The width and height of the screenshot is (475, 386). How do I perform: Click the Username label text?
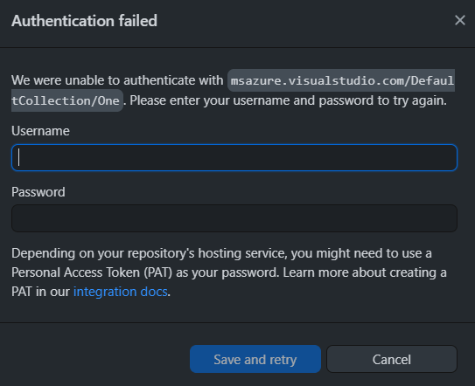(40, 131)
